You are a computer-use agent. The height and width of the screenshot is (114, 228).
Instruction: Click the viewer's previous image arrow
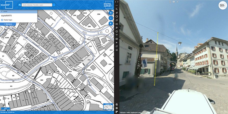(x=116, y=2)
